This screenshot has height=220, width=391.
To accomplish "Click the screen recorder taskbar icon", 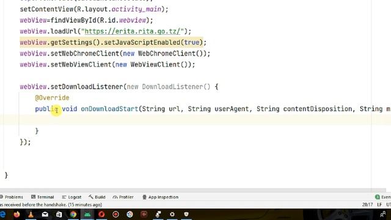I will tap(115, 215).
